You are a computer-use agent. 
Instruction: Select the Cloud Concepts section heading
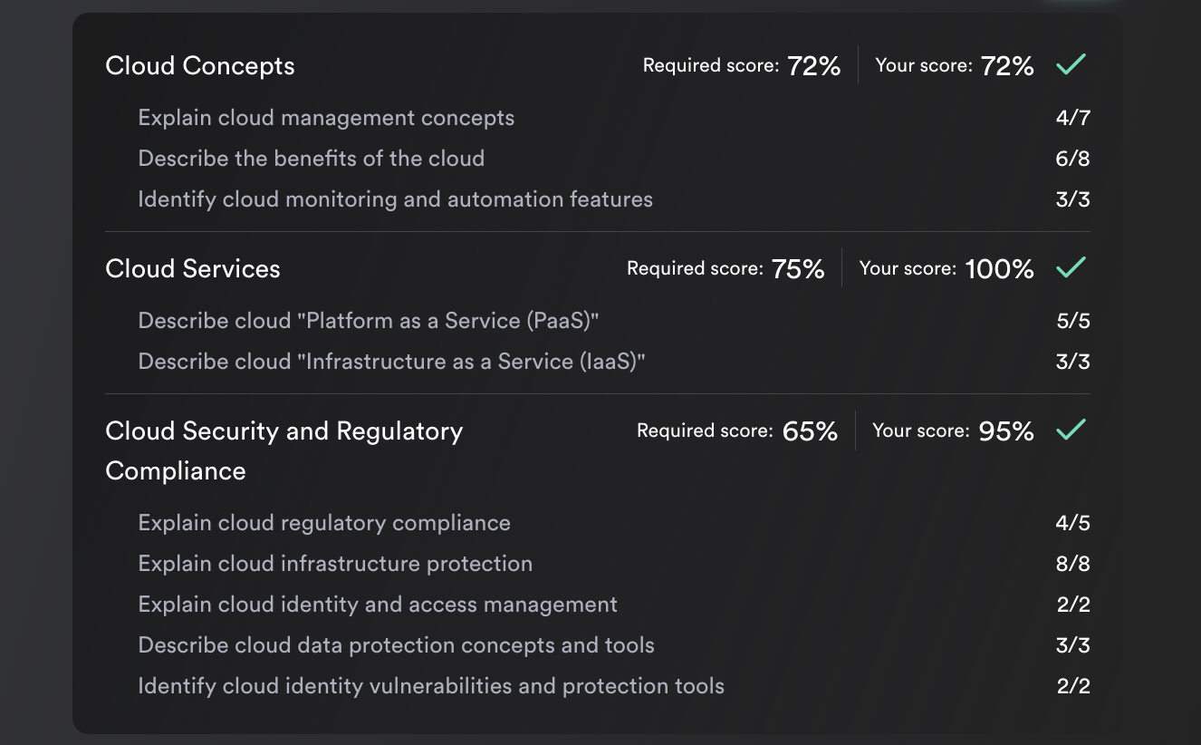click(200, 66)
